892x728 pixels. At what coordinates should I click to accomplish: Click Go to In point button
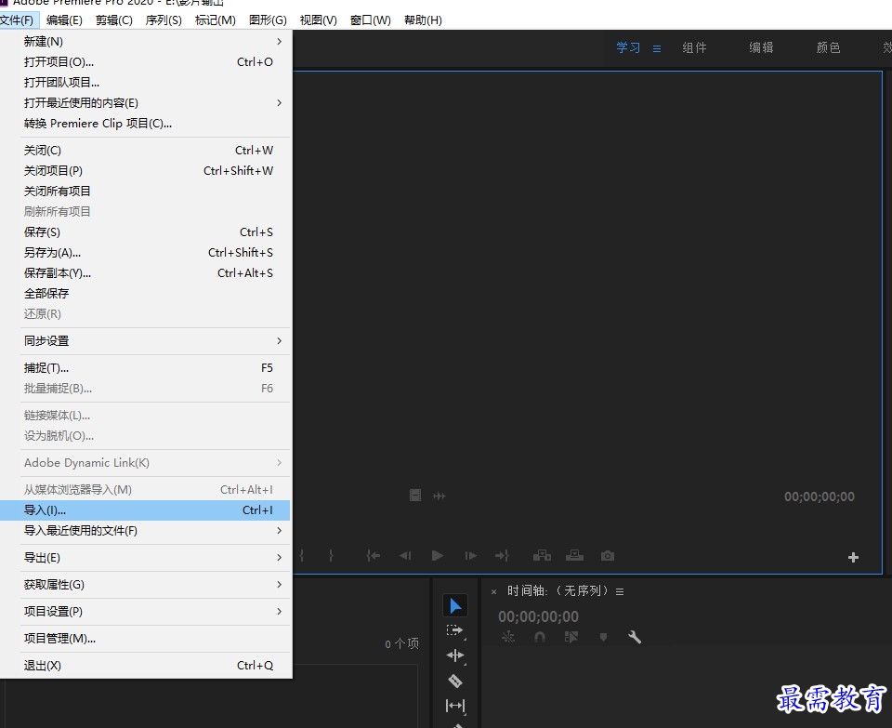pos(374,556)
